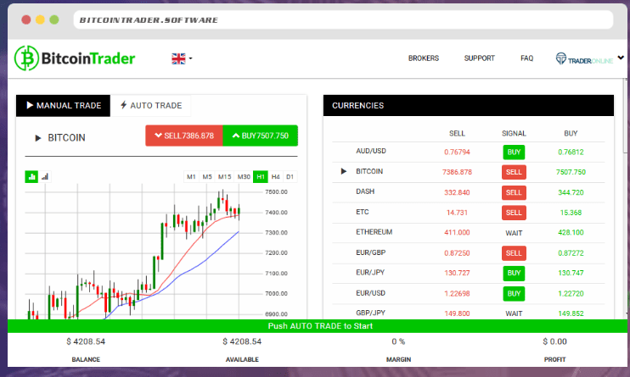Image resolution: width=630 pixels, height=377 pixels.
Task: Set chart timeframe to H1
Action: coord(261,176)
